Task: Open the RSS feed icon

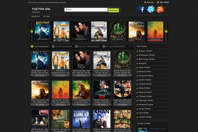Action: 160,9
